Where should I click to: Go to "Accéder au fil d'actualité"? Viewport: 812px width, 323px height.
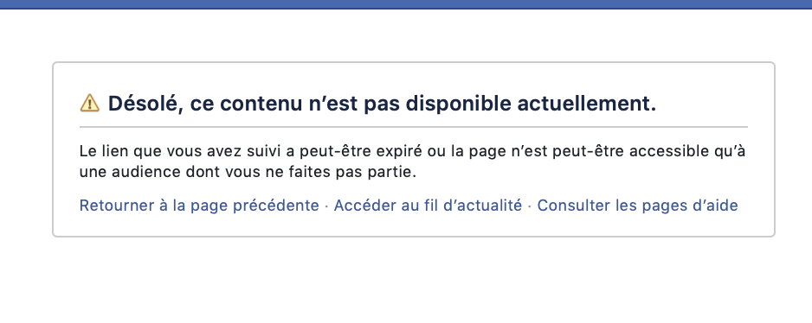click(x=428, y=206)
